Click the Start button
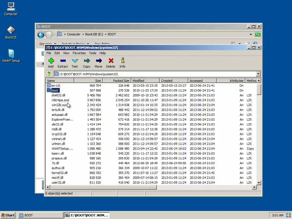292x219 pixels. pyautogui.click(x=8, y=215)
